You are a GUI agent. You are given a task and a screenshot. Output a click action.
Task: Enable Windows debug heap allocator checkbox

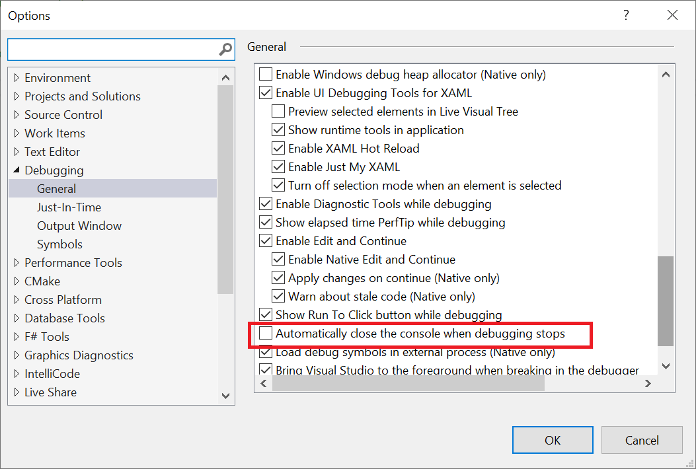click(x=265, y=74)
